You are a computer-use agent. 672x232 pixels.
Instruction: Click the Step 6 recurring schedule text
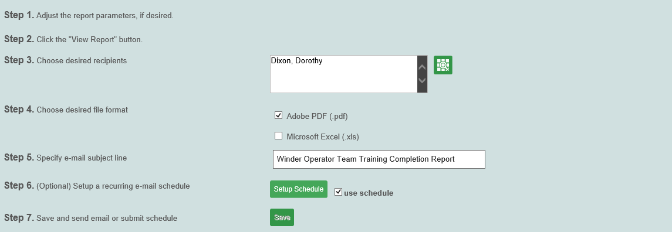[113, 186]
